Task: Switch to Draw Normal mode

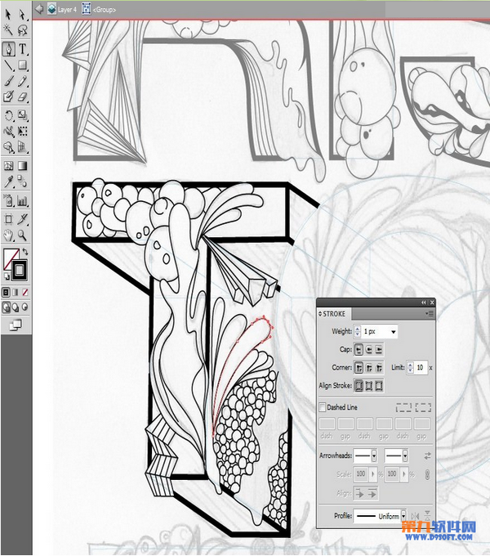Action: coord(7,307)
